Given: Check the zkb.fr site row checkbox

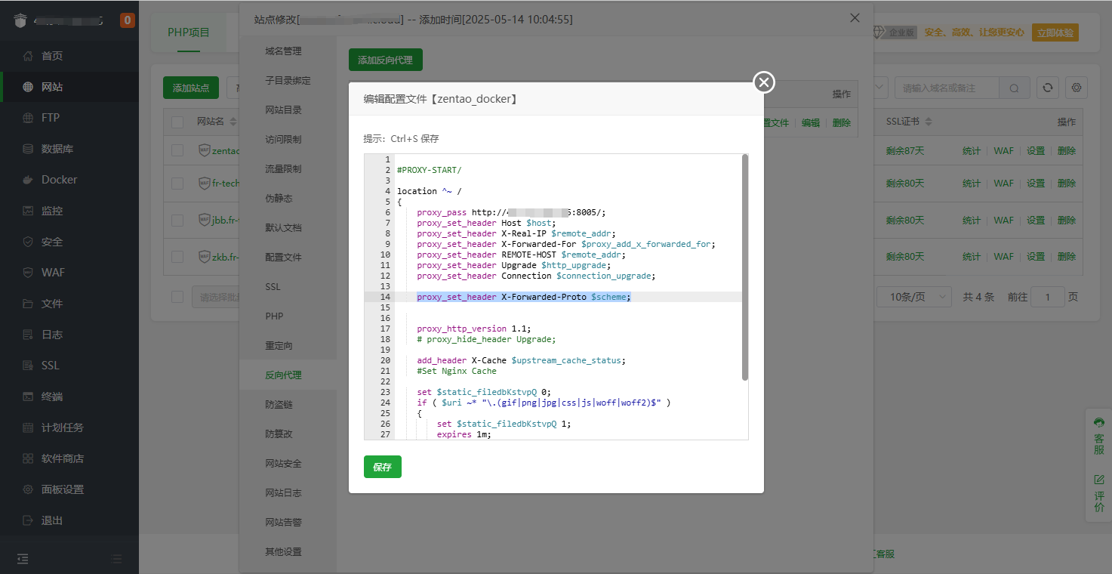Looking at the screenshot, I should [x=177, y=257].
